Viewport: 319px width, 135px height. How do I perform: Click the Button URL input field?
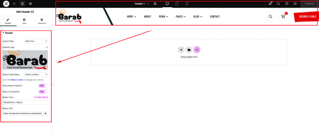[x=23, y=113]
